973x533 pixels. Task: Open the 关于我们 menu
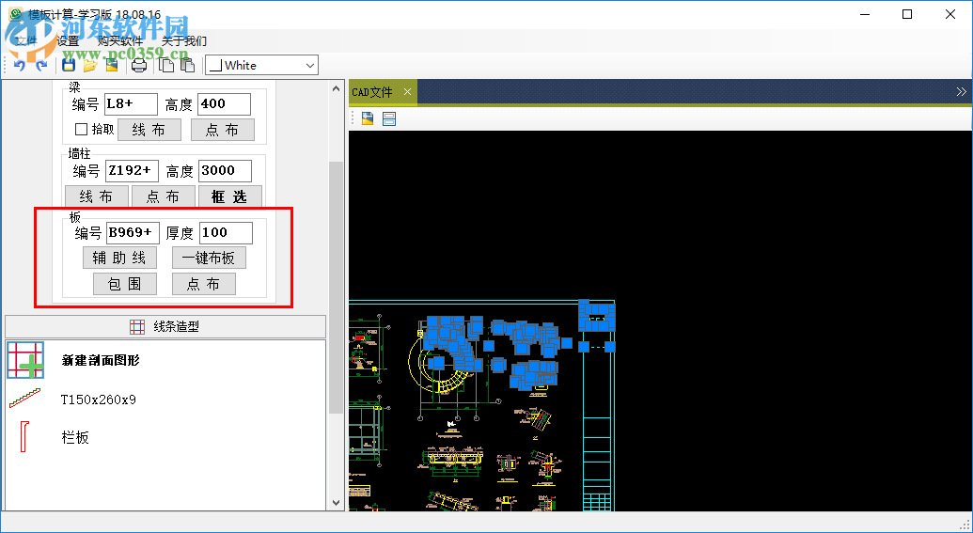[183, 41]
